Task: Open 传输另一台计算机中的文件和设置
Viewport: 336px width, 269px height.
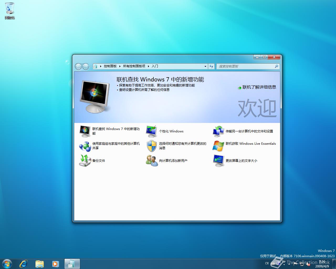Action: [249, 131]
